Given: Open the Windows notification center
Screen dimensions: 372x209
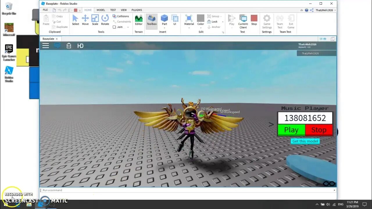Looking at the screenshot, I should 364,204.
